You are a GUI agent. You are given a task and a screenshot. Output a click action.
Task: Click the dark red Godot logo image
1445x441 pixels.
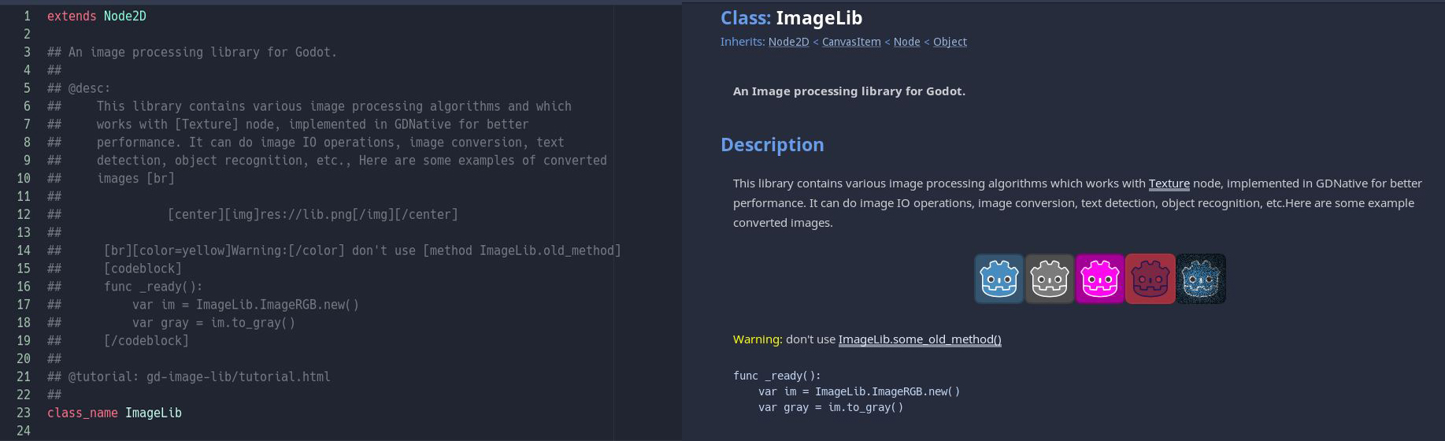point(1150,279)
